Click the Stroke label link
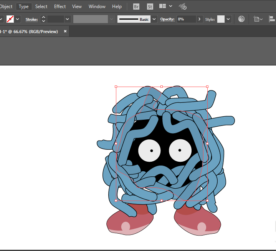The height and width of the screenshot is (251, 276). point(32,19)
